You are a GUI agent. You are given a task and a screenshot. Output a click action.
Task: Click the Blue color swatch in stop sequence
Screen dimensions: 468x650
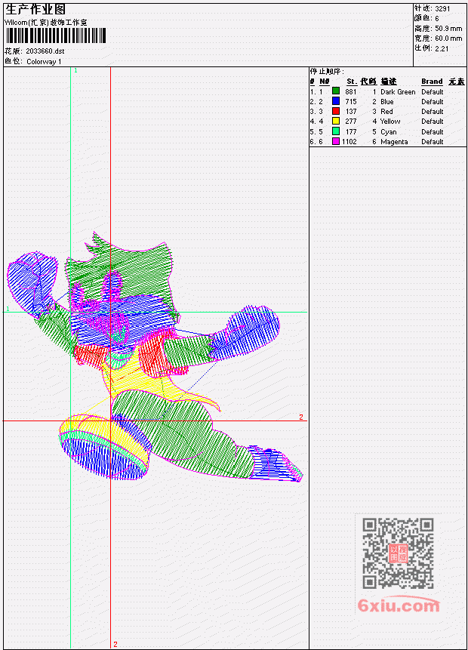click(x=336, y=101)
